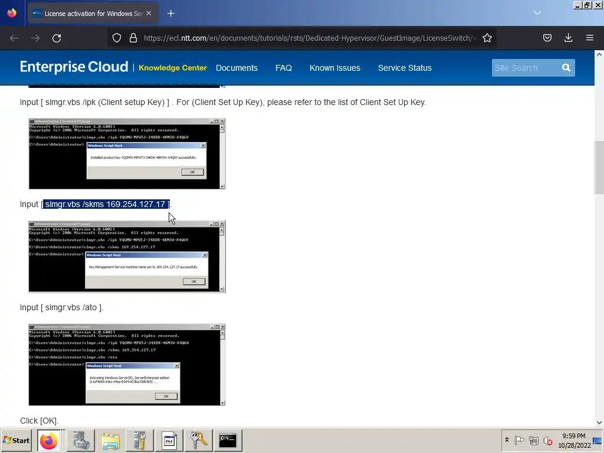
Task: Open the Service Status menu item
Action: 405,68
